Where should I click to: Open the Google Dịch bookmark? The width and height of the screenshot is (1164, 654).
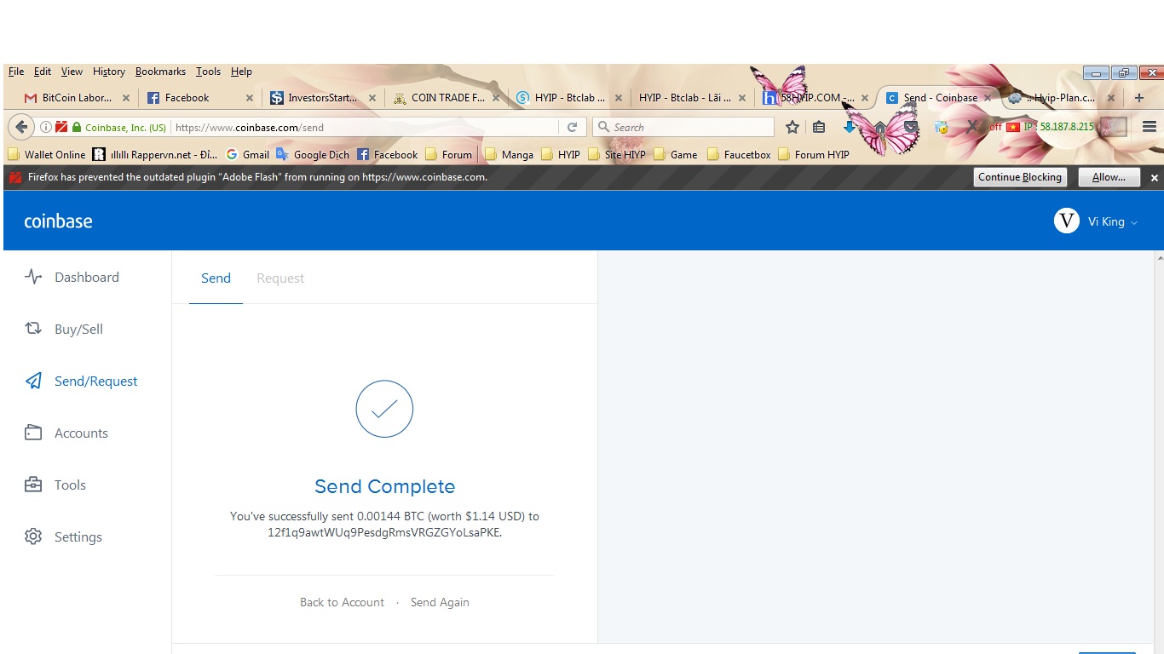coord(313,154)
